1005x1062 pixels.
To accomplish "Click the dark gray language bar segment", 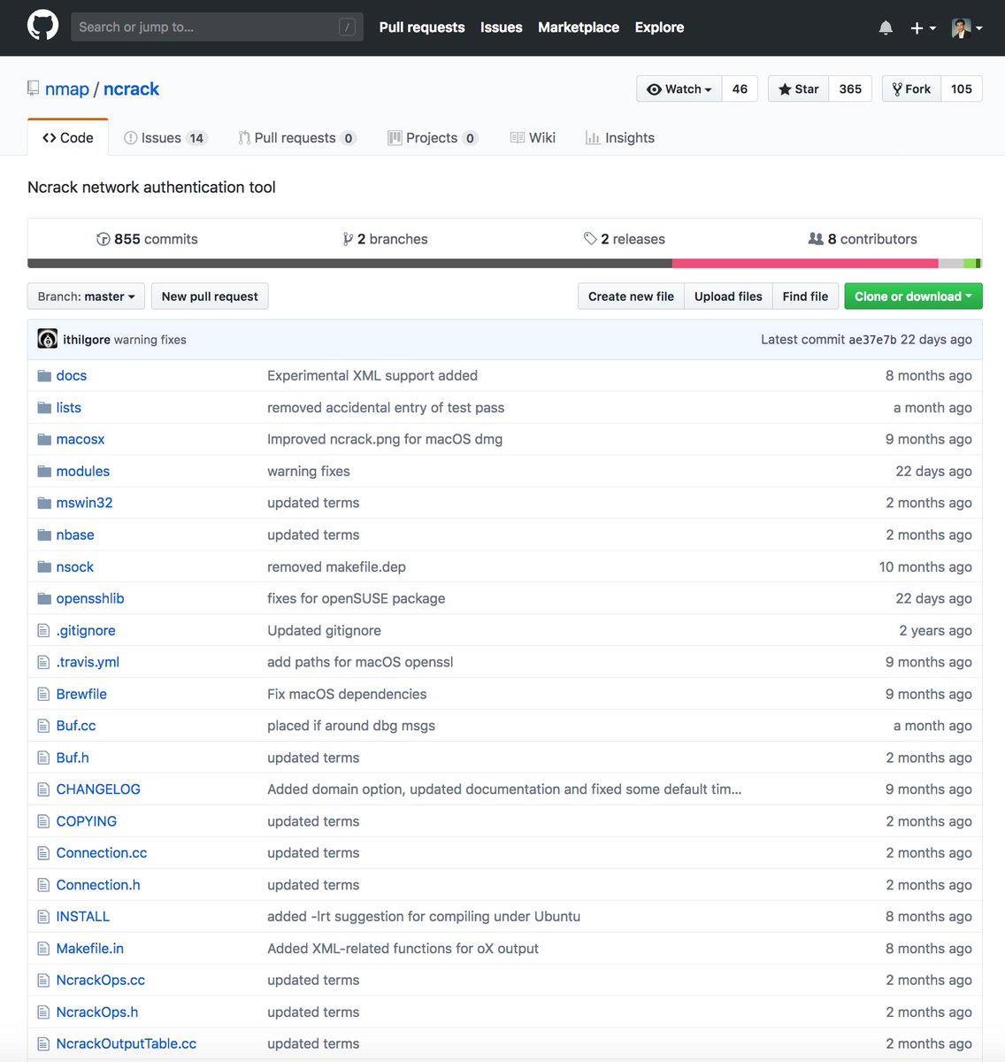I will pyautogui.click(x=349, y=263).
